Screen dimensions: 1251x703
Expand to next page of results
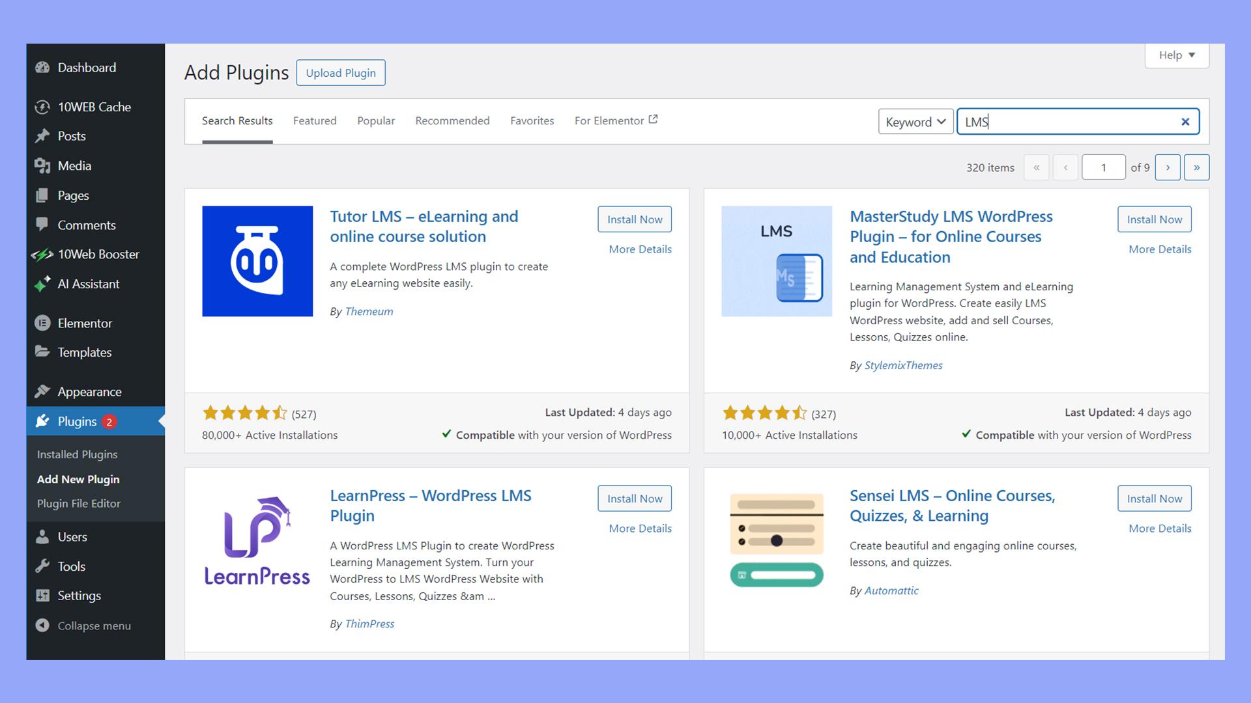pyautogui.click(x=1168, y=167)
